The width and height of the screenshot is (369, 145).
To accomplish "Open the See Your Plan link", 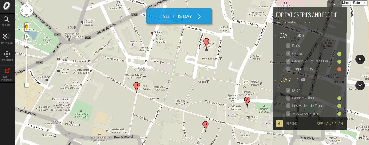I will (330, 124).
